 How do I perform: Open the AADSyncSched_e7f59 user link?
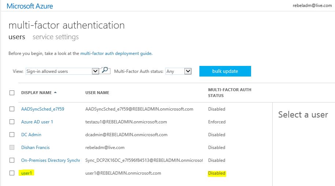click(x=43, y=109)
